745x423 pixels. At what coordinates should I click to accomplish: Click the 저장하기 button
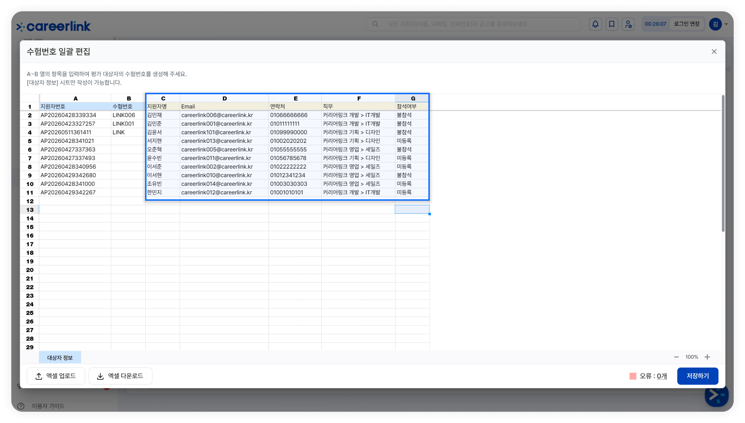tap(697, 376)
